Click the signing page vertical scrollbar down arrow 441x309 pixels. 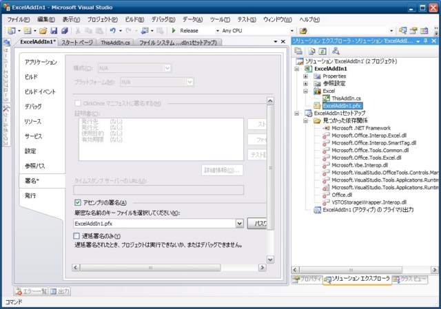click(270, 259)
